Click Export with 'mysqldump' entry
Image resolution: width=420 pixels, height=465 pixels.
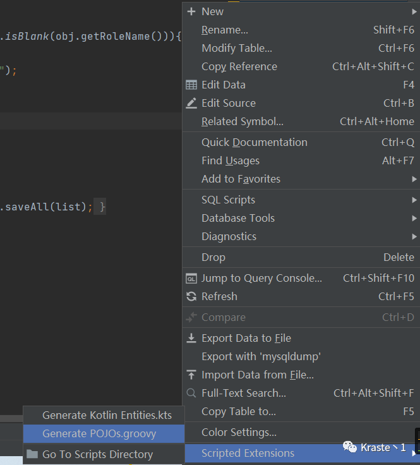261,356
